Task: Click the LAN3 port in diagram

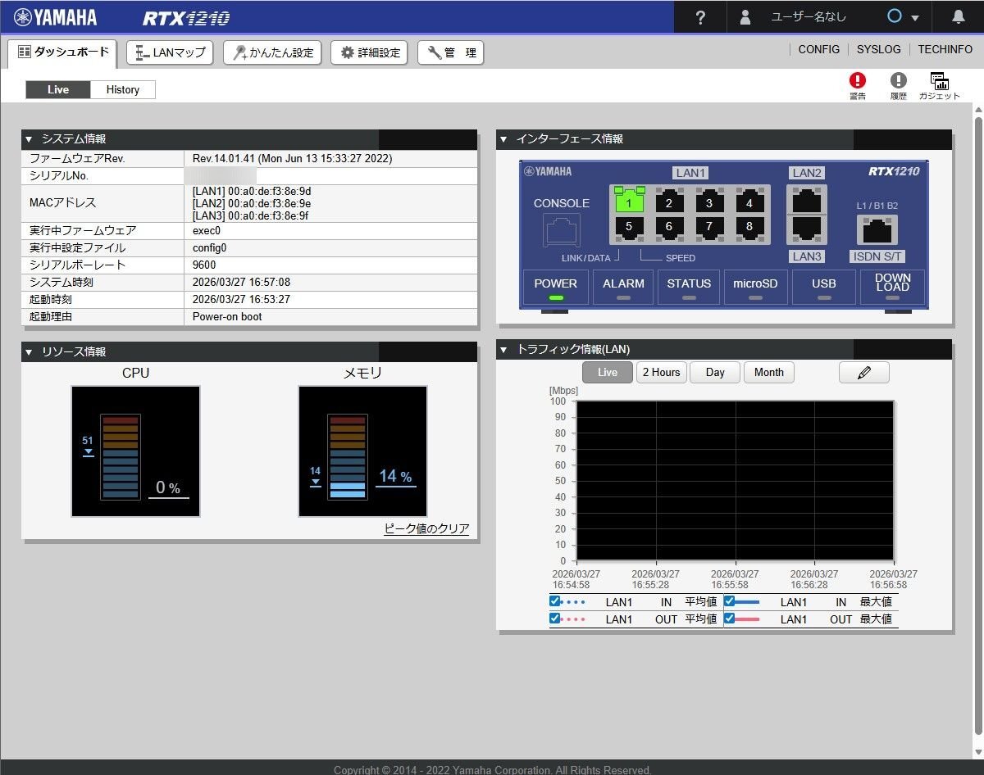Action: pos(807,229)
